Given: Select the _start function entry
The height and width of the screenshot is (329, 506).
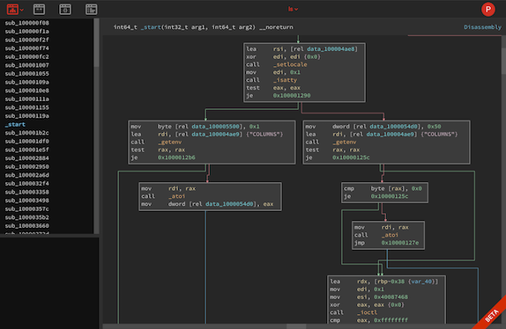Looking at the screenshot, I should [15, 124].
